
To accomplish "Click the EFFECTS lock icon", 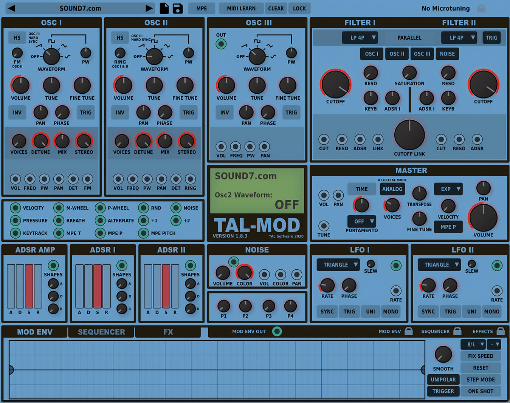I will [x=501, y=331].
